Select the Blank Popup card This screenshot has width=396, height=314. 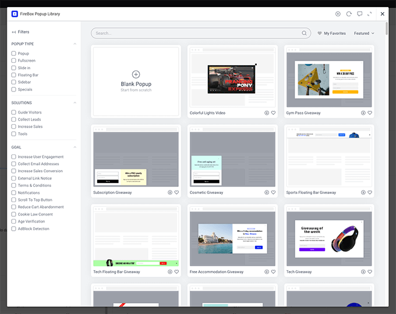136,82
